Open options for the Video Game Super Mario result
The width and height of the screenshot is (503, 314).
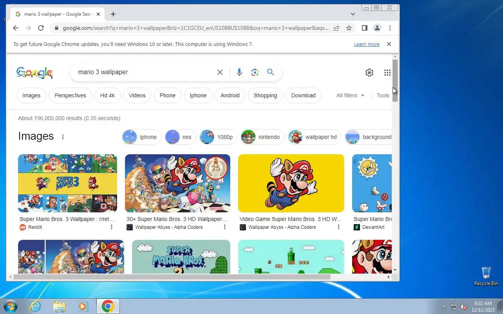(x=339, y=227)
